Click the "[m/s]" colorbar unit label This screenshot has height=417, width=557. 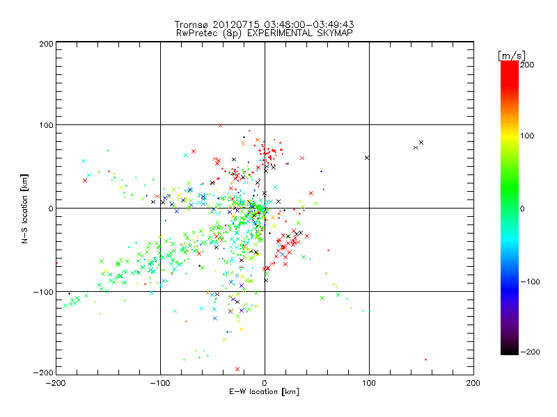point(512,56)
